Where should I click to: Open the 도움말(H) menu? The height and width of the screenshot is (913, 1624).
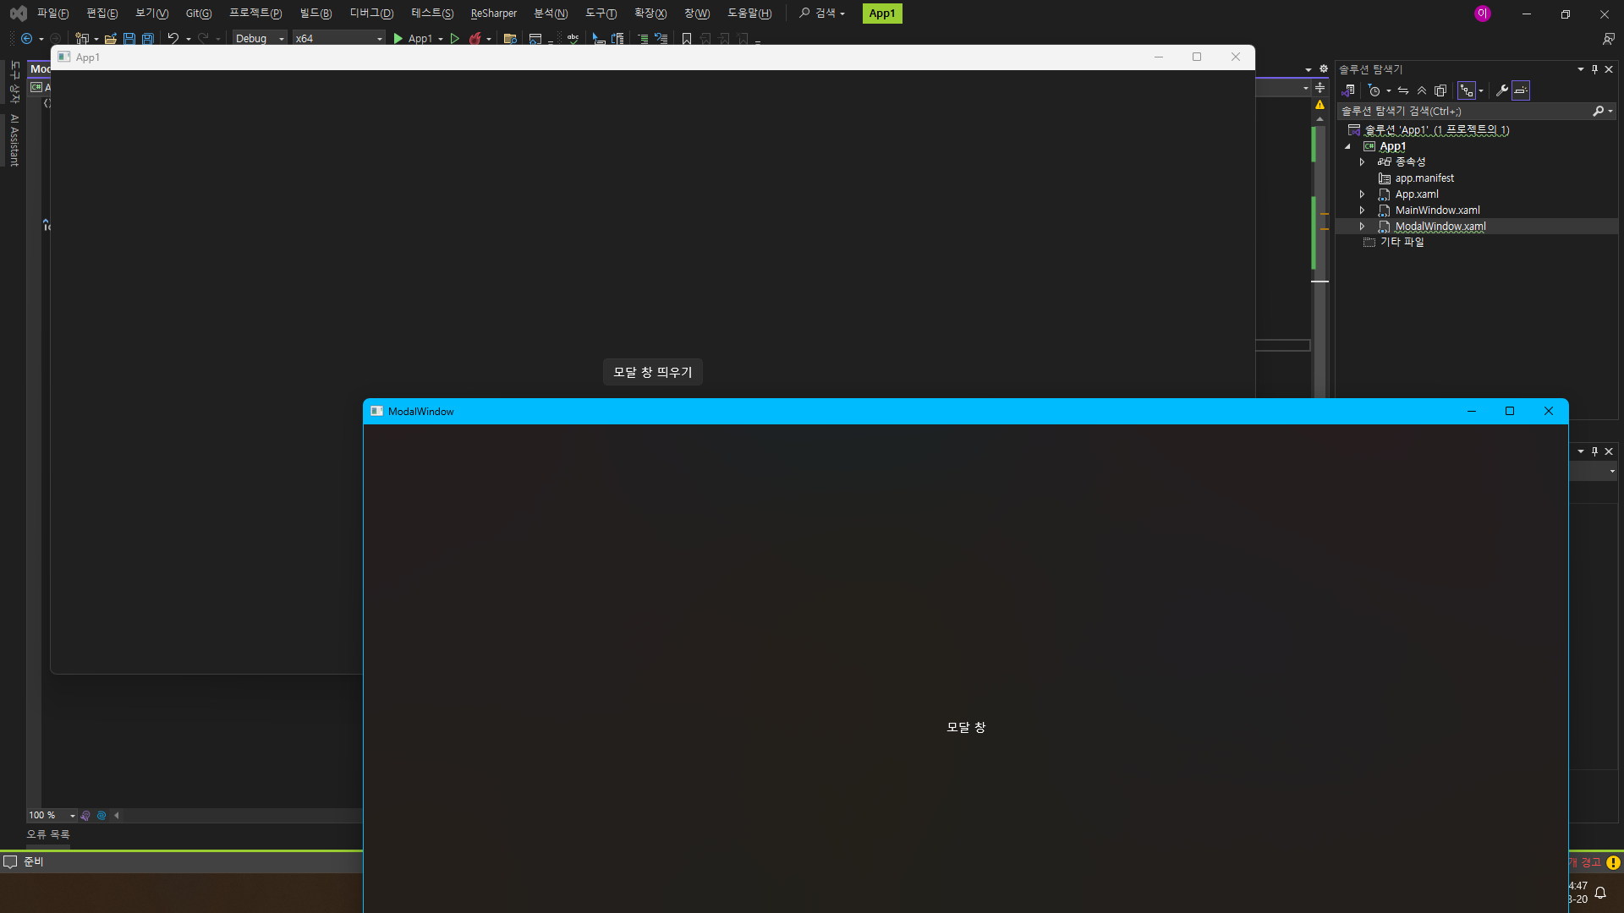pyautogui.click(x=749, y=14)
